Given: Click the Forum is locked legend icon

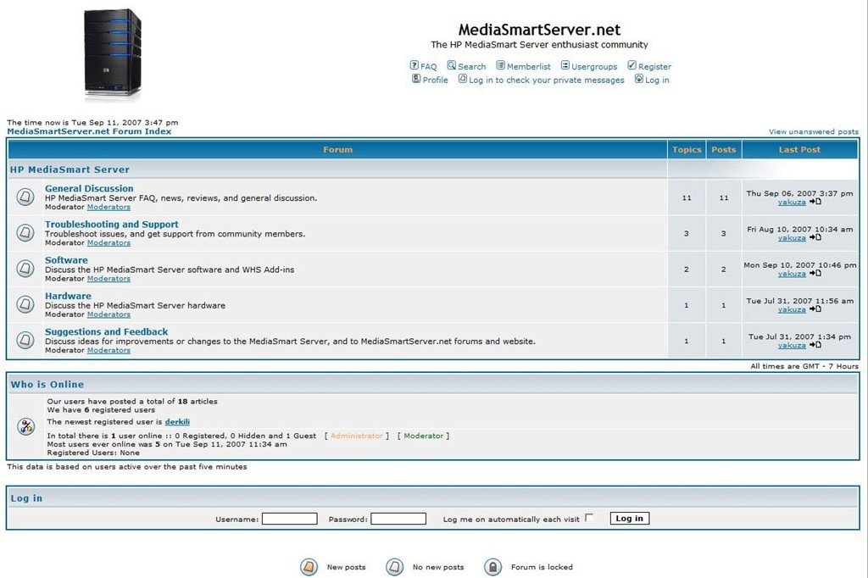Looking at the screenshot, I should pyautogui.click(x=492, y=567).
